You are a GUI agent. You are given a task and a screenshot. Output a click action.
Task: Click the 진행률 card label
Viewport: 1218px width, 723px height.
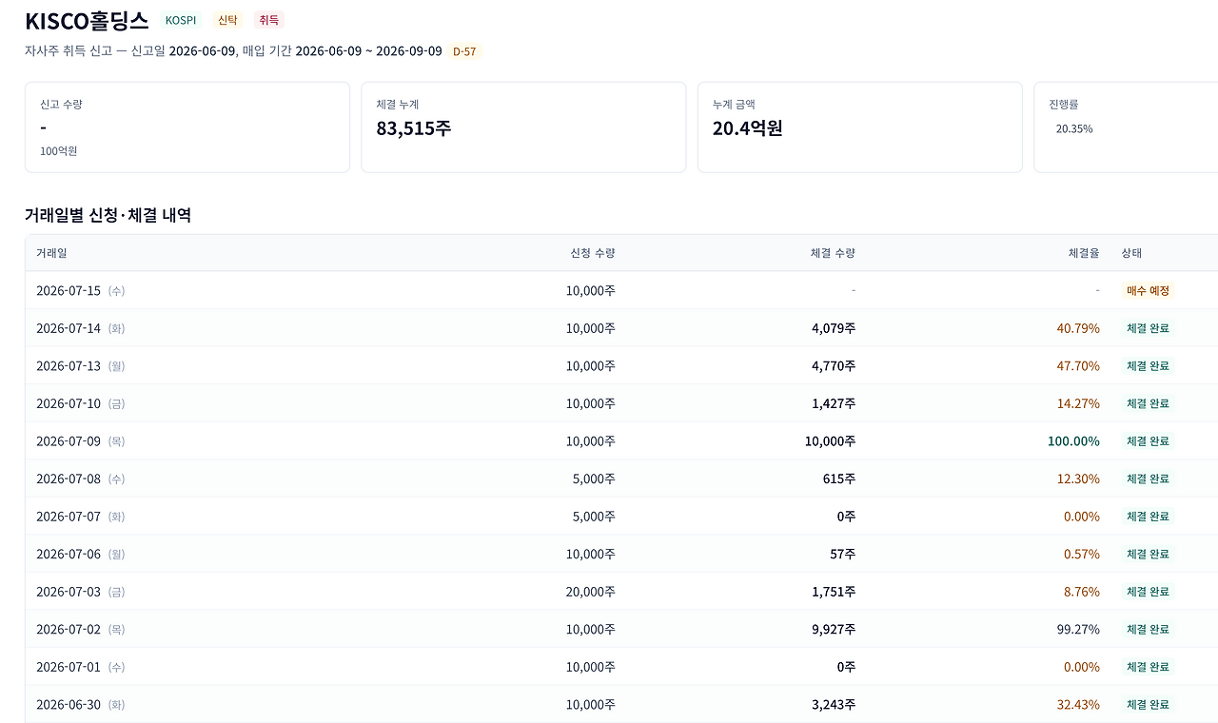coord(1064,105)
